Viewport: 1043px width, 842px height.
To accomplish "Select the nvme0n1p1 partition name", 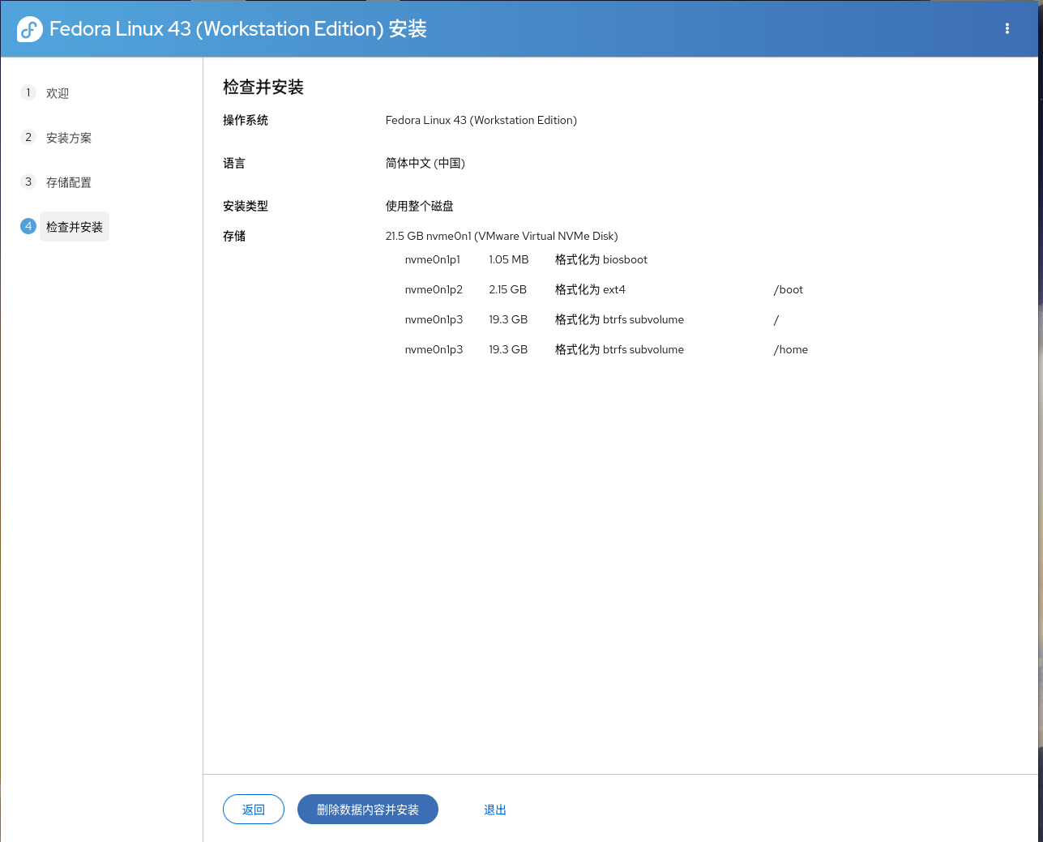I will (432, 259).
